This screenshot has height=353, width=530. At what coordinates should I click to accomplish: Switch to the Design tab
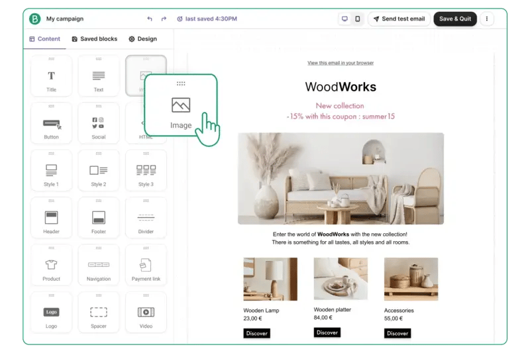(142, 39)
